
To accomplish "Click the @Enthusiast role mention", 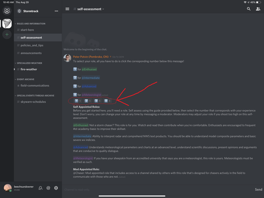I will 89,69.
